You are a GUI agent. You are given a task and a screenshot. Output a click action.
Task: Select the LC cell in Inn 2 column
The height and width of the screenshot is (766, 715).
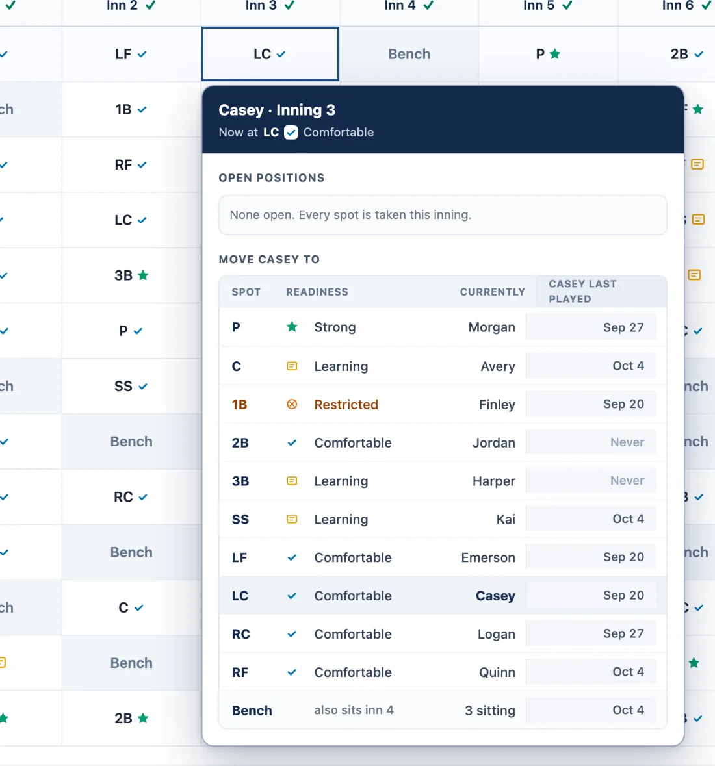coord(131,220)
